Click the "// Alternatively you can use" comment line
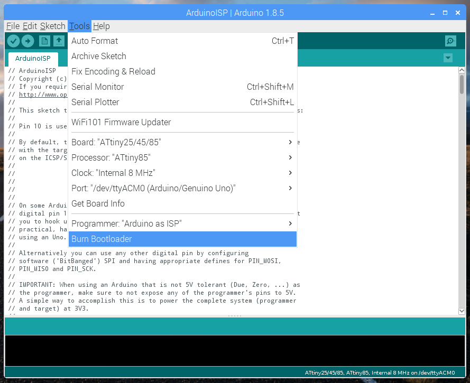The image size is (470, 383). point(128,253)
